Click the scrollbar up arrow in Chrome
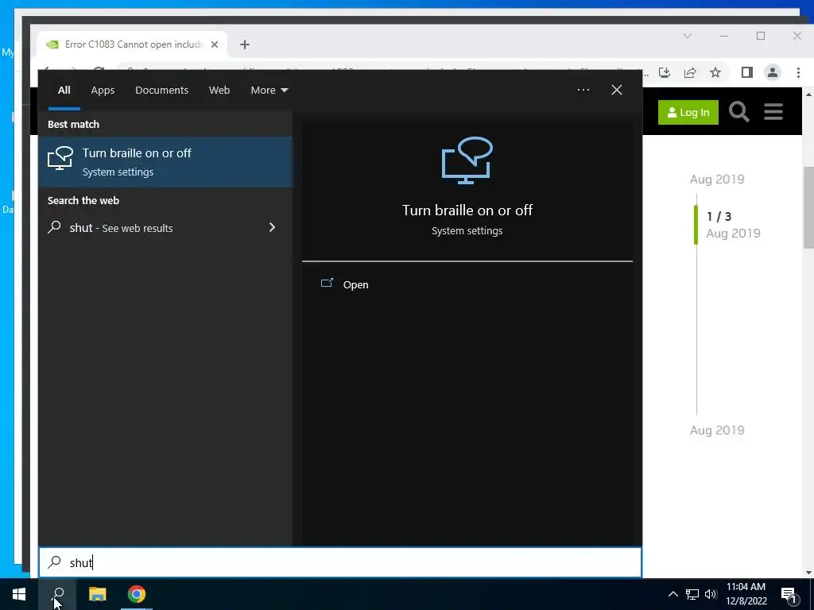 point(808,95)
